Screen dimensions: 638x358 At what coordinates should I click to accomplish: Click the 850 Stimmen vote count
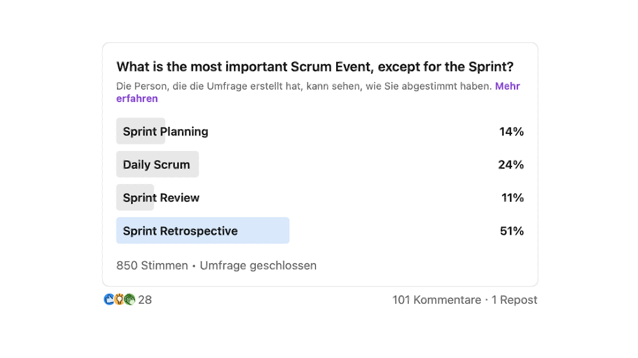[x=152, y=265]
